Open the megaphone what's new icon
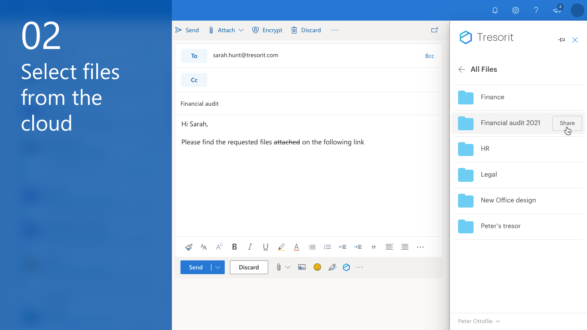The height and width of the screenshot is (330, 587). click(557, 10)
